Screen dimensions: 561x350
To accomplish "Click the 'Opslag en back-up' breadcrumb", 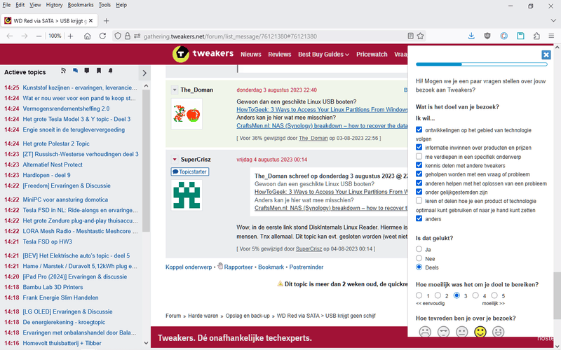I will point(248,316).
